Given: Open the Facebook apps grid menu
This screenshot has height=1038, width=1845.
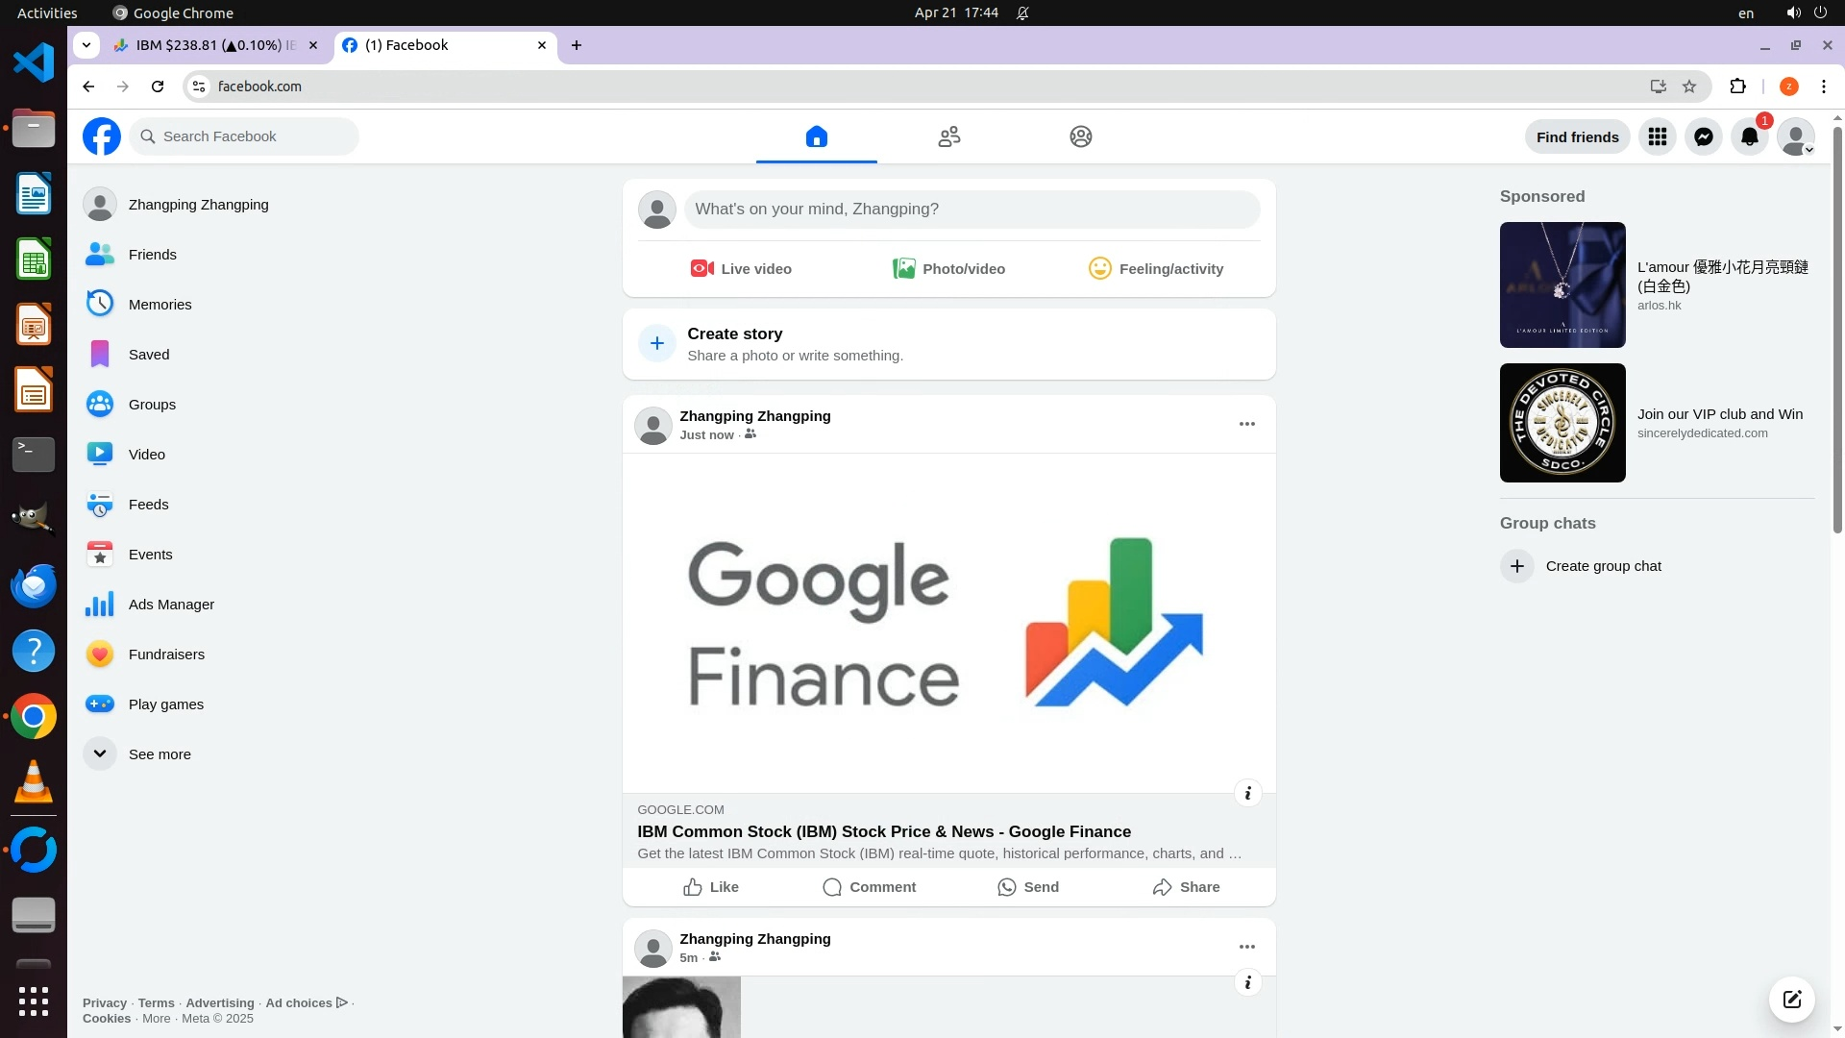Looking at the screenshot, I should click(1657, 136).
